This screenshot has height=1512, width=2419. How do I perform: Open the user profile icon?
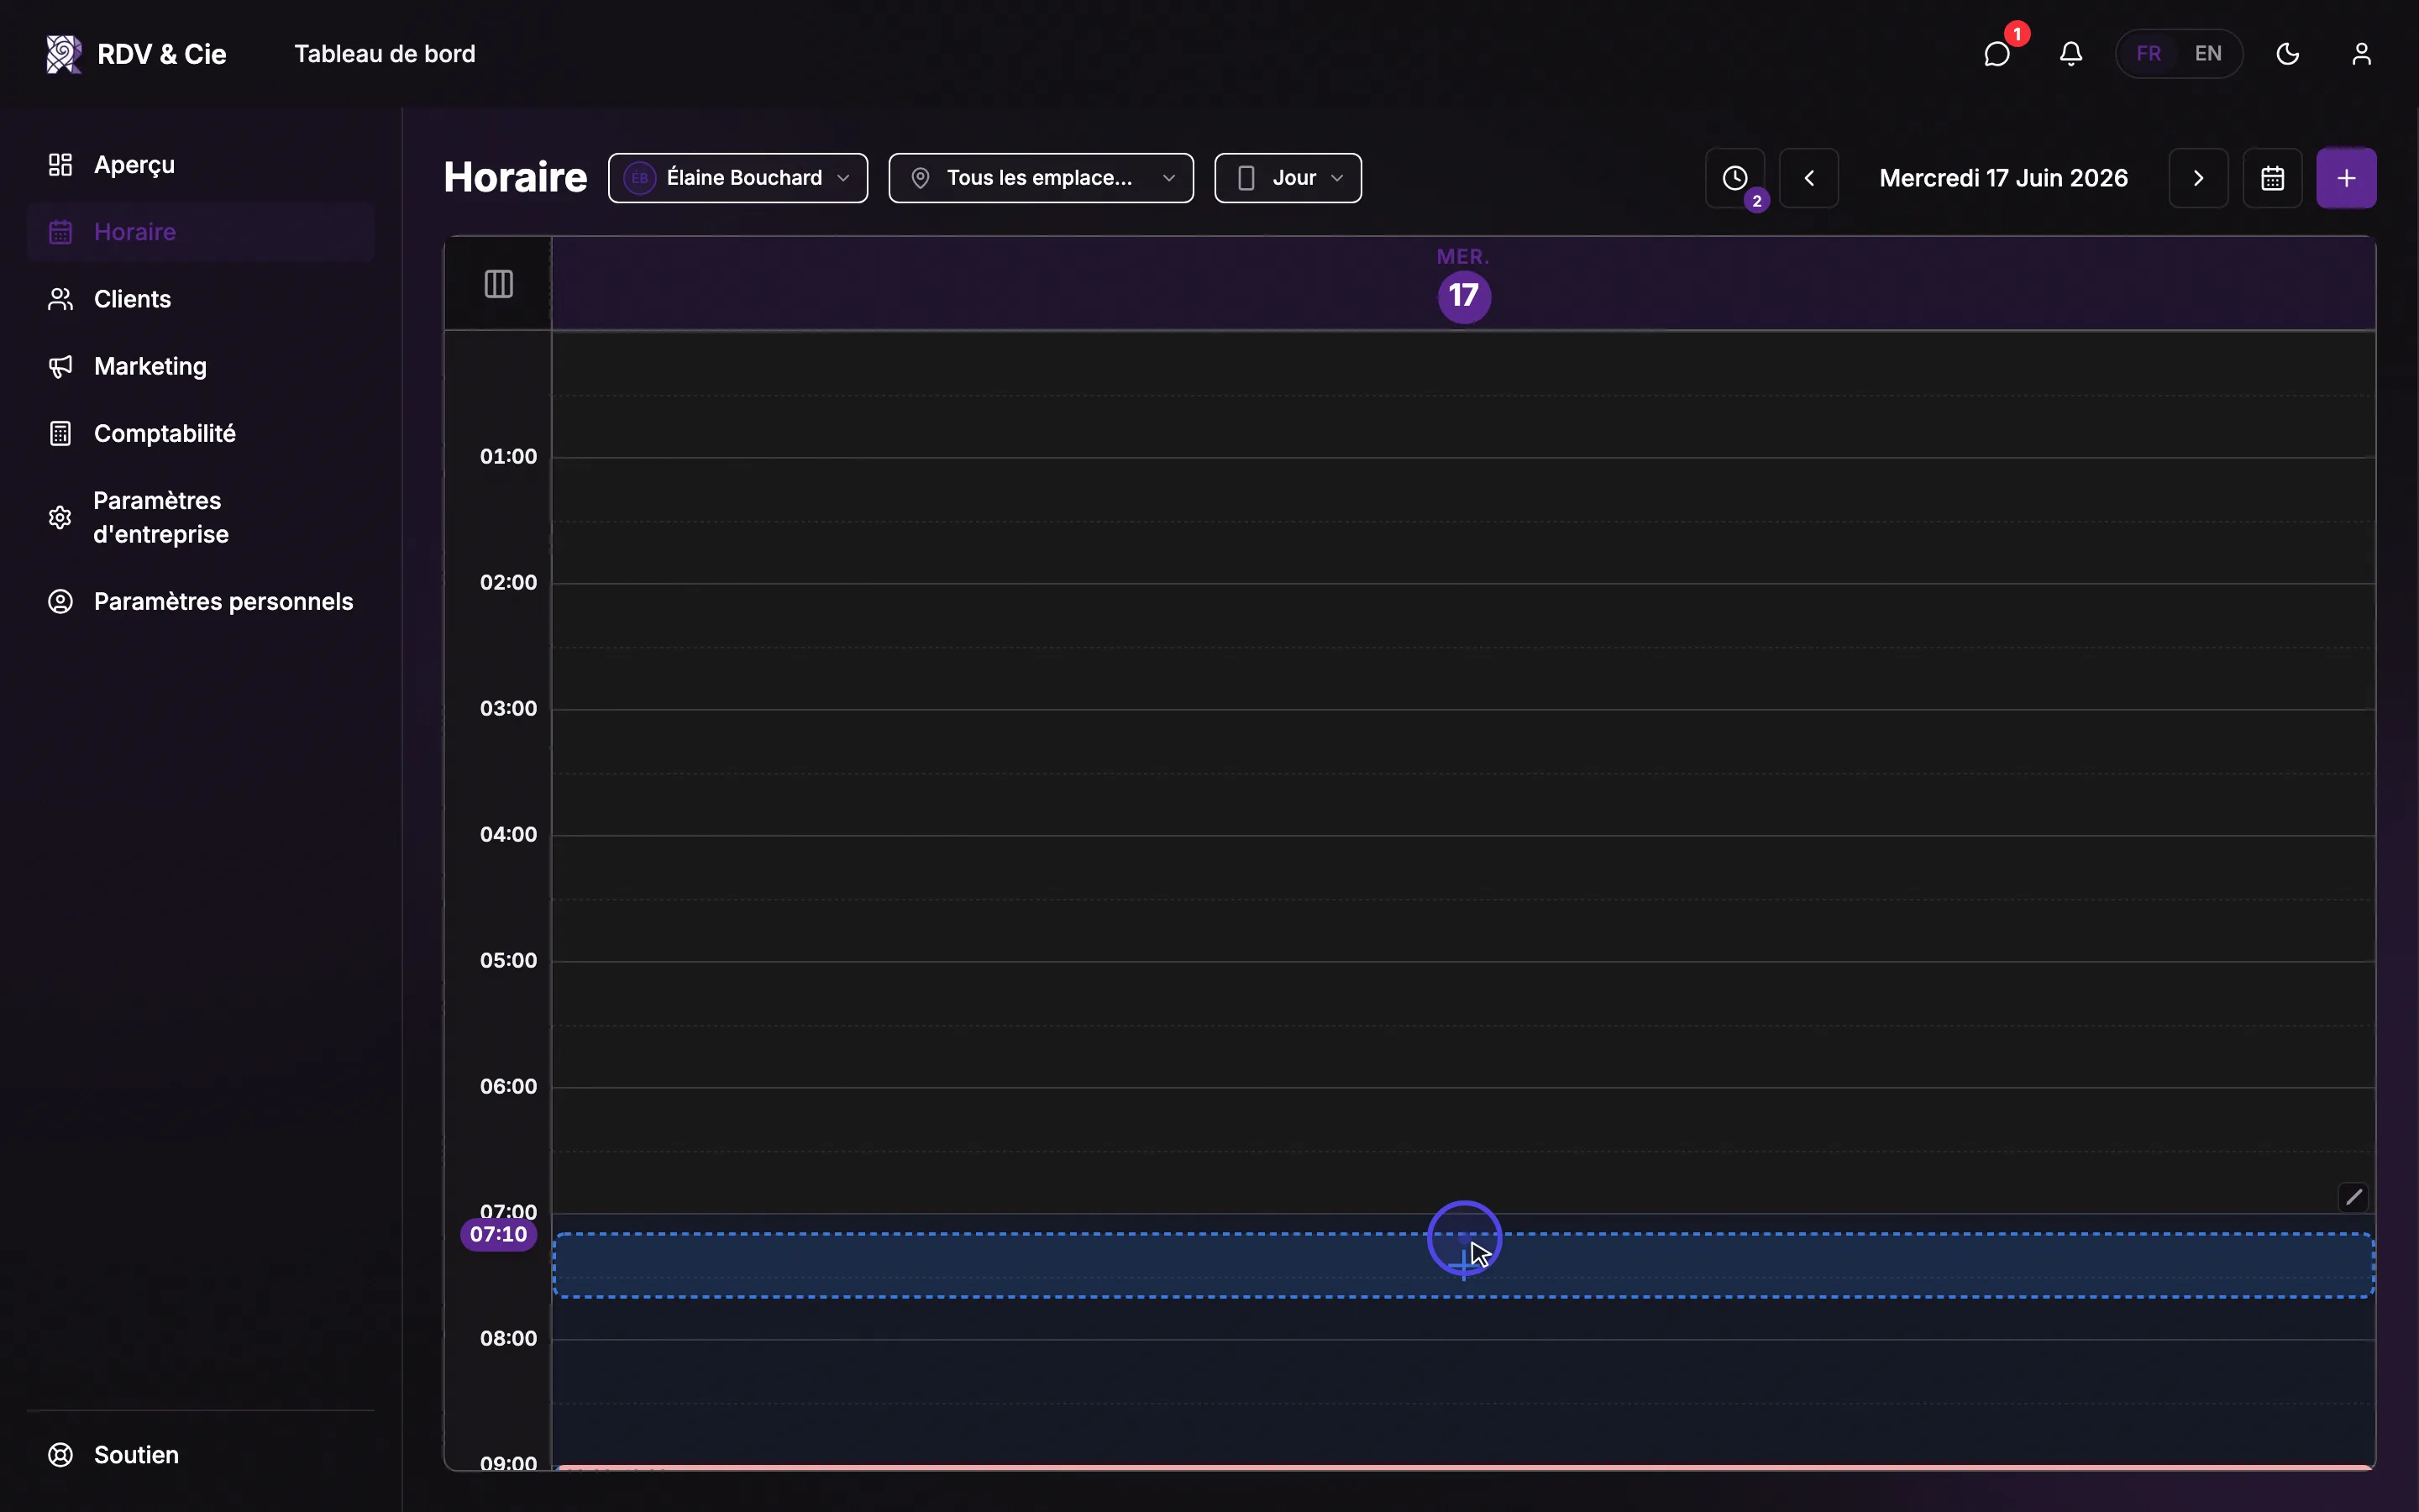(x=2361, y=54)
